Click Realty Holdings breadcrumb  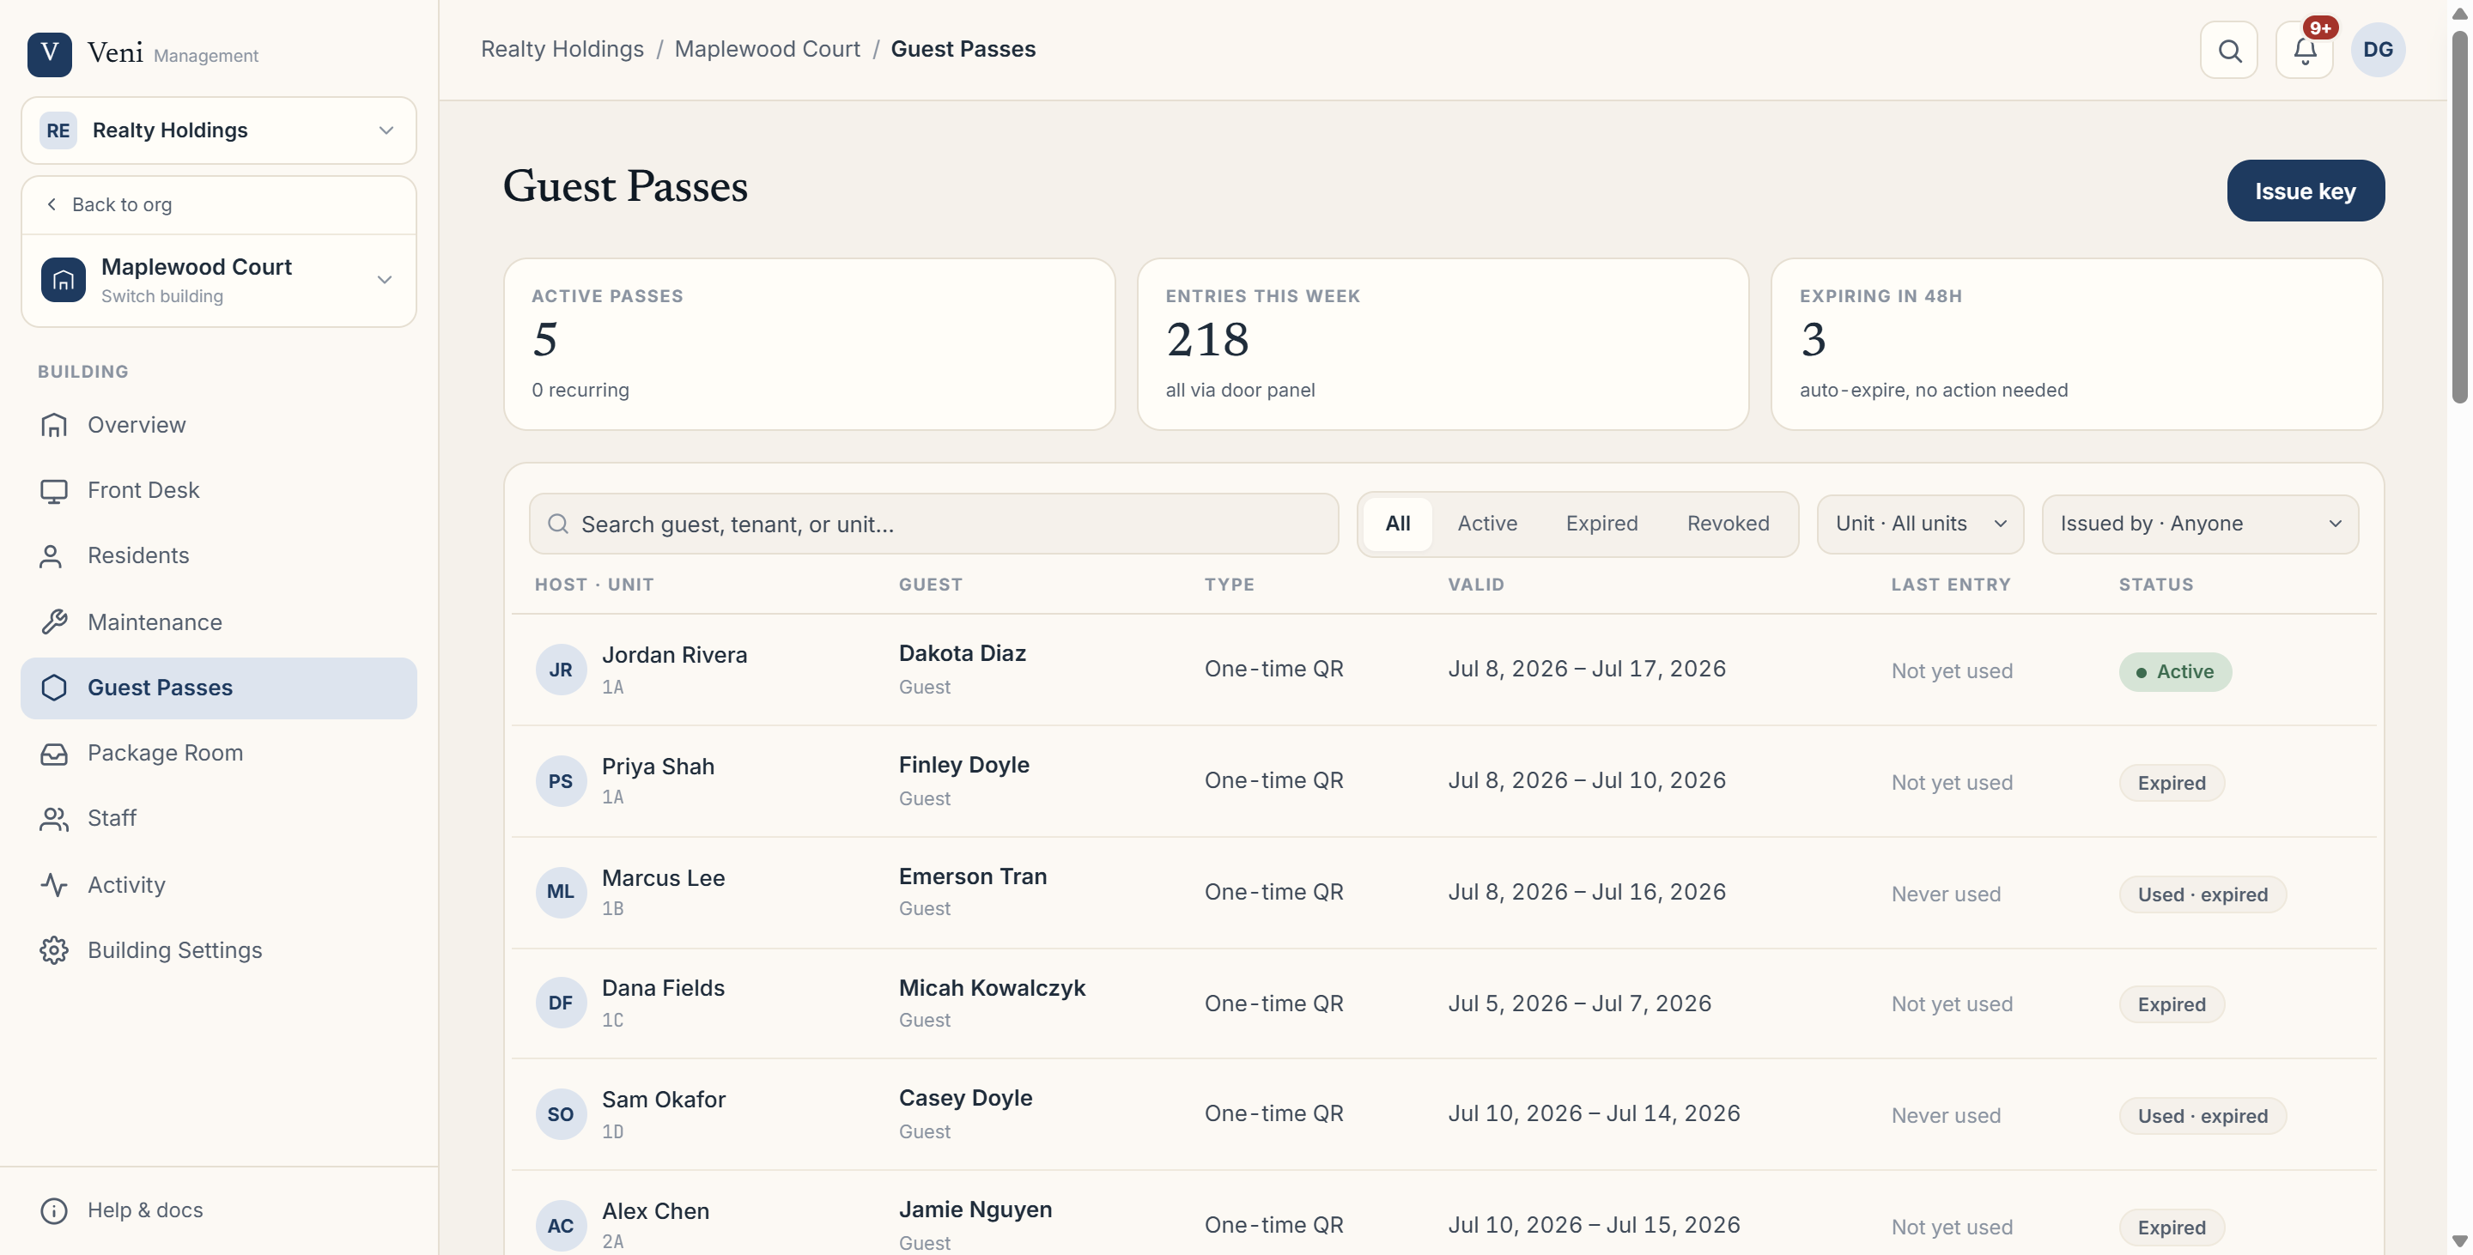(562, 49)
